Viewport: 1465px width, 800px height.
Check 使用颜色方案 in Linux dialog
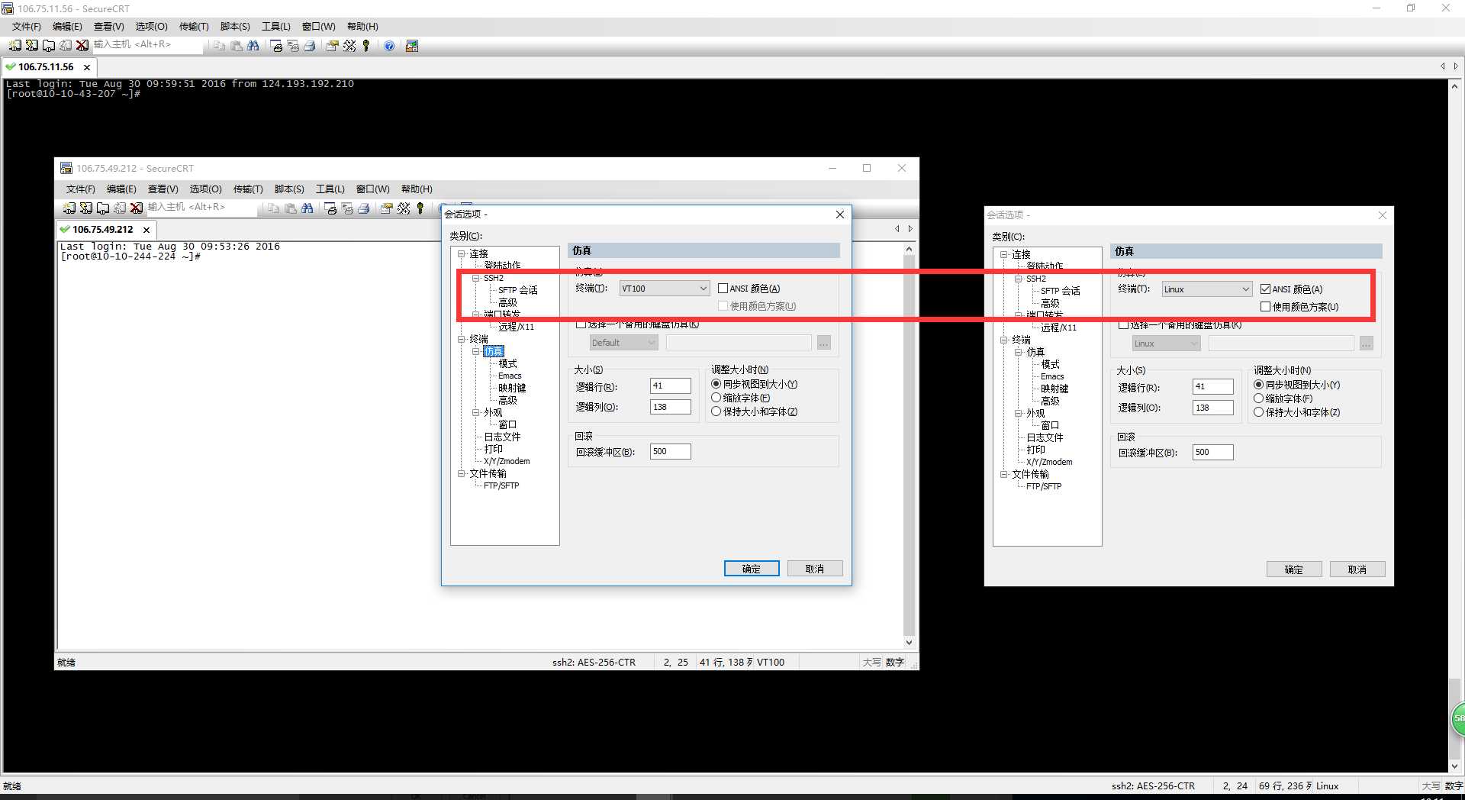tap(1265, 307)
